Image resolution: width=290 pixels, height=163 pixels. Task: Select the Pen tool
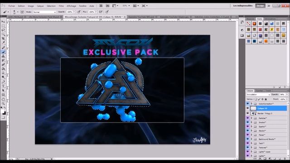(x=3, y=82)
